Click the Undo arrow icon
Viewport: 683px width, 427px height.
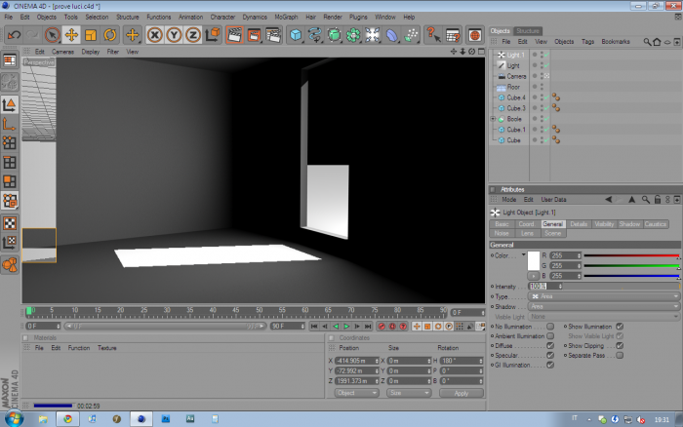[x=14, y=35]
